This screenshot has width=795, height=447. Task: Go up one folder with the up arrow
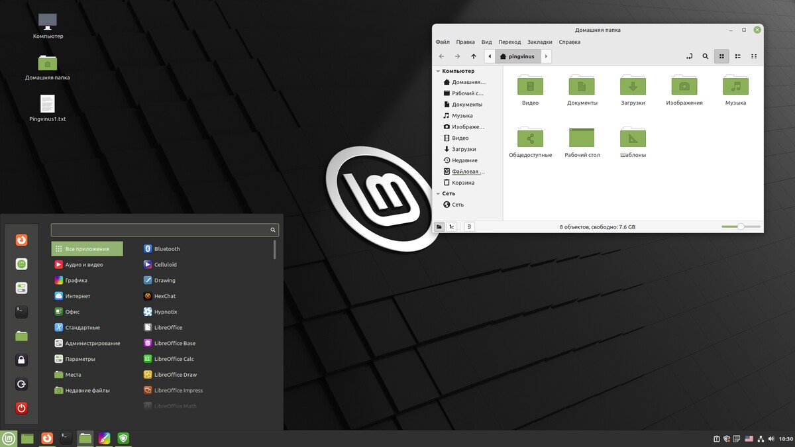[474, 56]
